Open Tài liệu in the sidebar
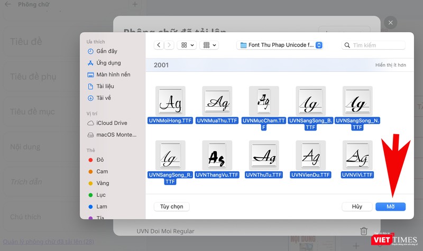This screenshot has width=423, height=251. coord(105,86)
